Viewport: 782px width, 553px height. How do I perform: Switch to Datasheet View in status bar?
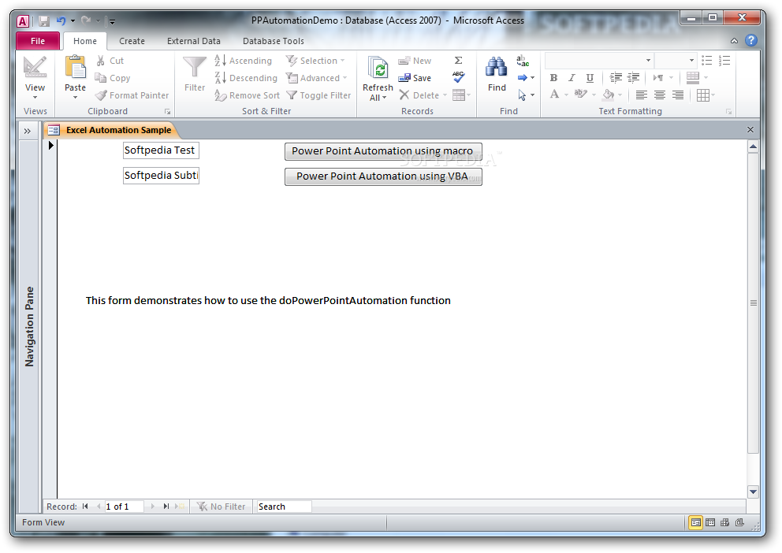click(710, 522)
